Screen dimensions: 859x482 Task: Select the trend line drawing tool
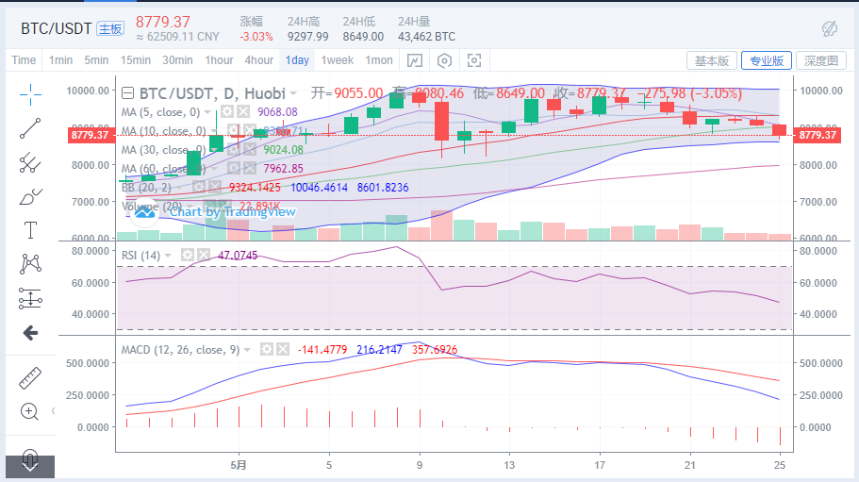tap(30, 128)
